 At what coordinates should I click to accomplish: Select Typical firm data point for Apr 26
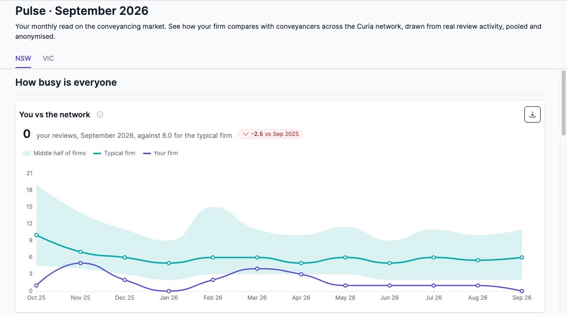(x=301, y=263)
